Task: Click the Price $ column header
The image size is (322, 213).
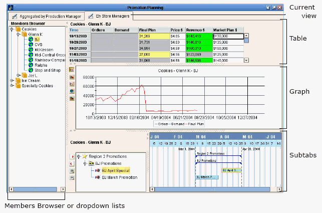Action: pyautogui.click(x=178, y=30)
